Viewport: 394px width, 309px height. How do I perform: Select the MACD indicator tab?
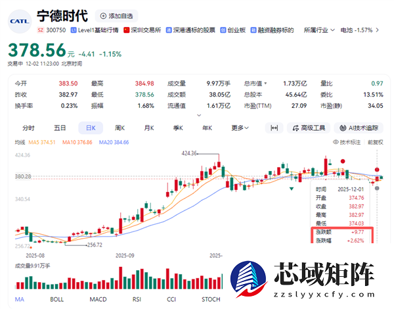[98, 299]
